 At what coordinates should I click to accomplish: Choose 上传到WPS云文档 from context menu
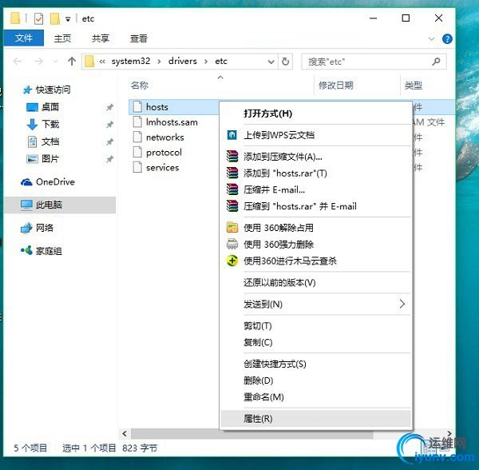[315, 135]
